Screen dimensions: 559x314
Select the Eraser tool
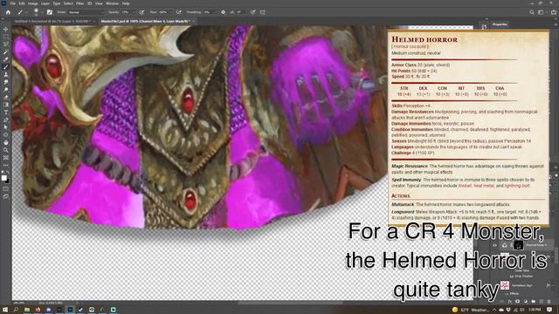6,97
